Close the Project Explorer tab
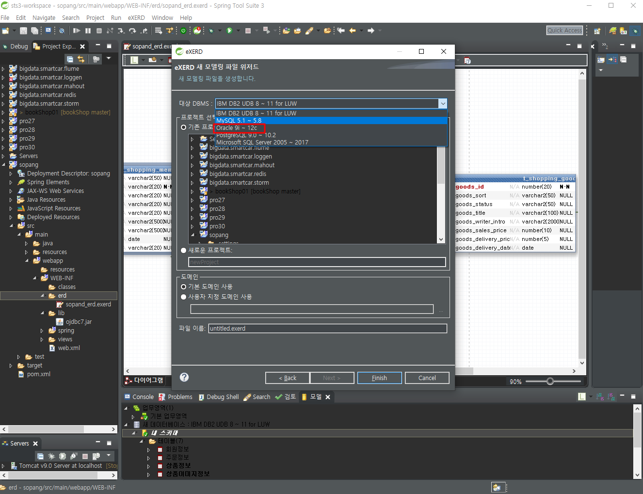Viewport: 643px width, 494px height. coord(82,47)
